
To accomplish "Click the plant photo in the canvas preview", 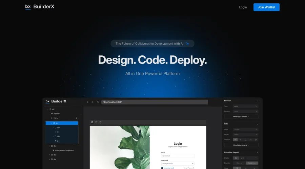I will pos(120,147).
